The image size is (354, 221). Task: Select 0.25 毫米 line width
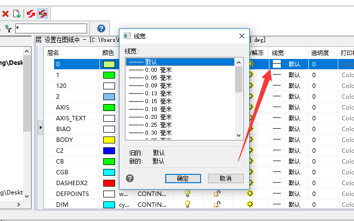click(180, 125)
